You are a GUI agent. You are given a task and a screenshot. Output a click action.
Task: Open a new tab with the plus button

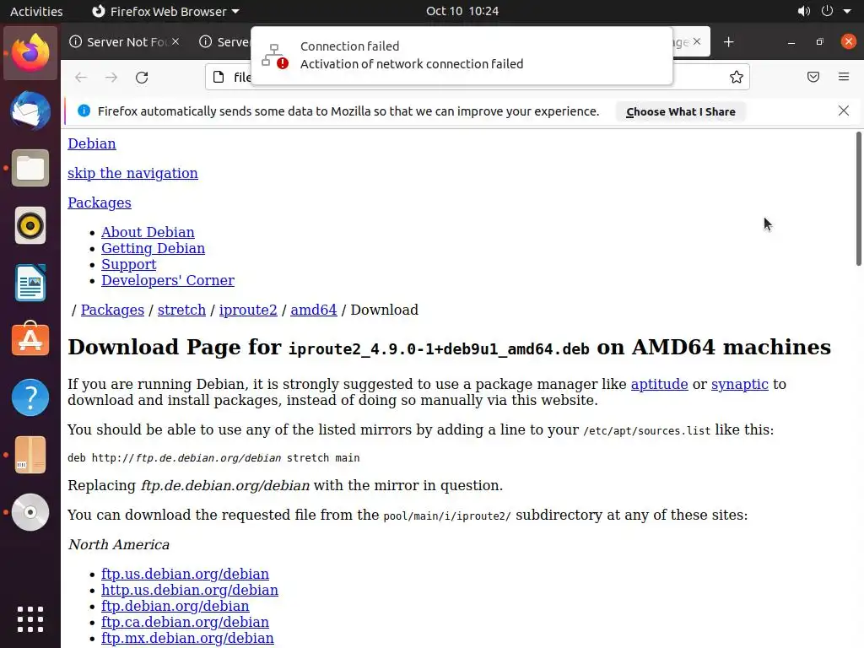[x=728, y=42]
